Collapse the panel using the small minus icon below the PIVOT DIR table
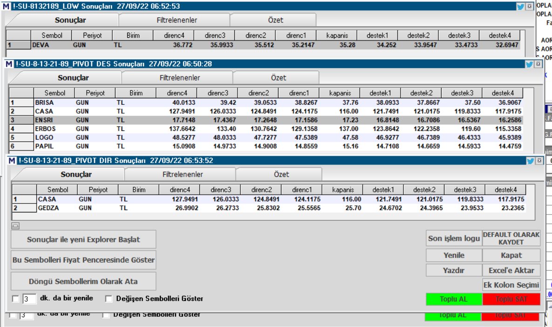The width and height of the screenshot is (552, 327). click(x=15, y=226)
